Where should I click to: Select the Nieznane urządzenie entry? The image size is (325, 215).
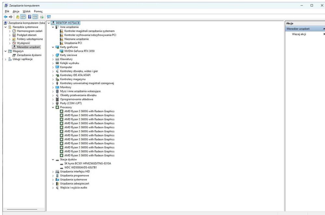[x=76, y=39]
